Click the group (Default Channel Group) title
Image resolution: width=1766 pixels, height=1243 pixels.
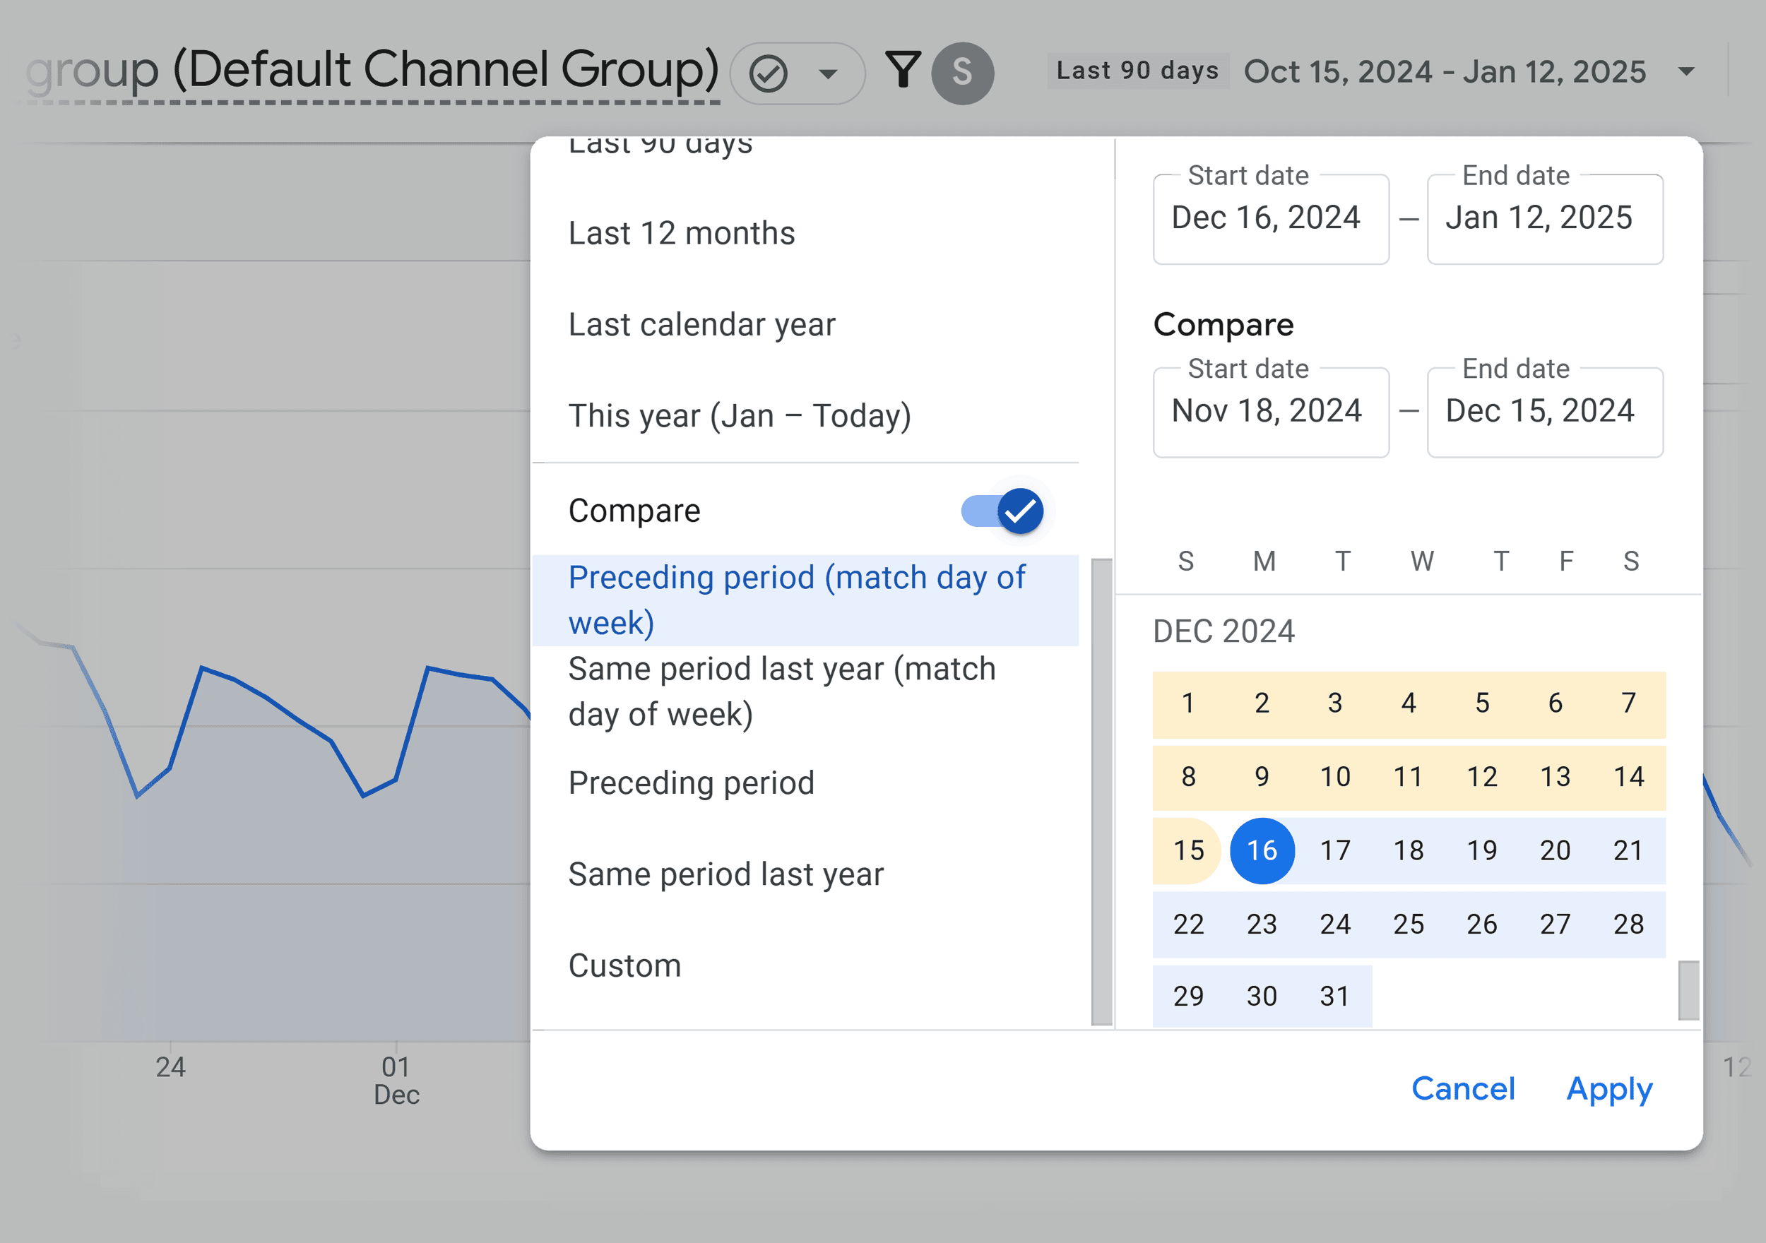coord(372,71)
